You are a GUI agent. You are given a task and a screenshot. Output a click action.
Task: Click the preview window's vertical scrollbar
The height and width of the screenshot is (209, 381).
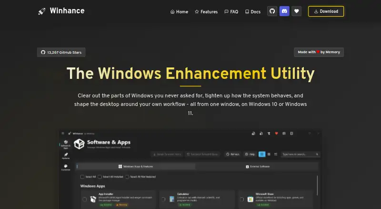click(317, 185)
